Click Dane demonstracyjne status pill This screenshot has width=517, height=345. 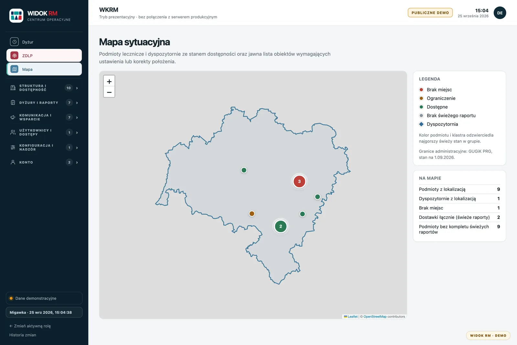click(x=44, y=298)
